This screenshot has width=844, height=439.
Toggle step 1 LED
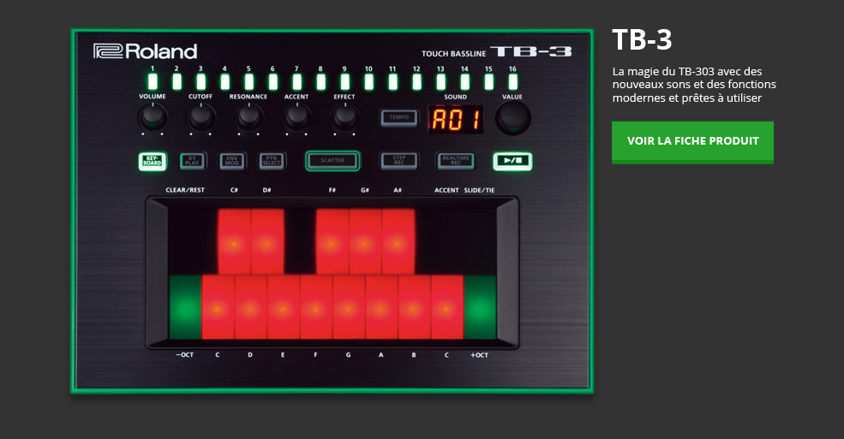point(153,81)
